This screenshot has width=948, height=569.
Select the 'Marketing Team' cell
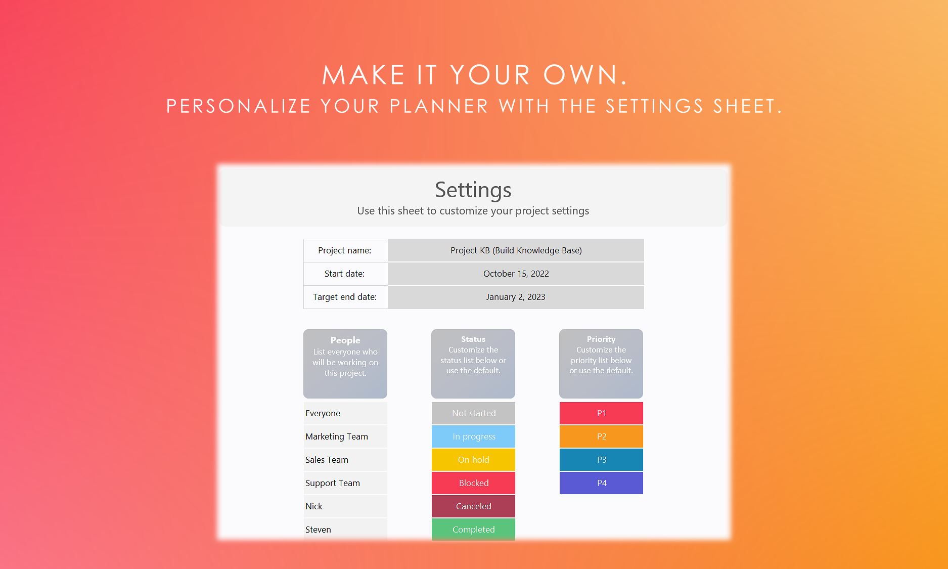click(345, 436)
